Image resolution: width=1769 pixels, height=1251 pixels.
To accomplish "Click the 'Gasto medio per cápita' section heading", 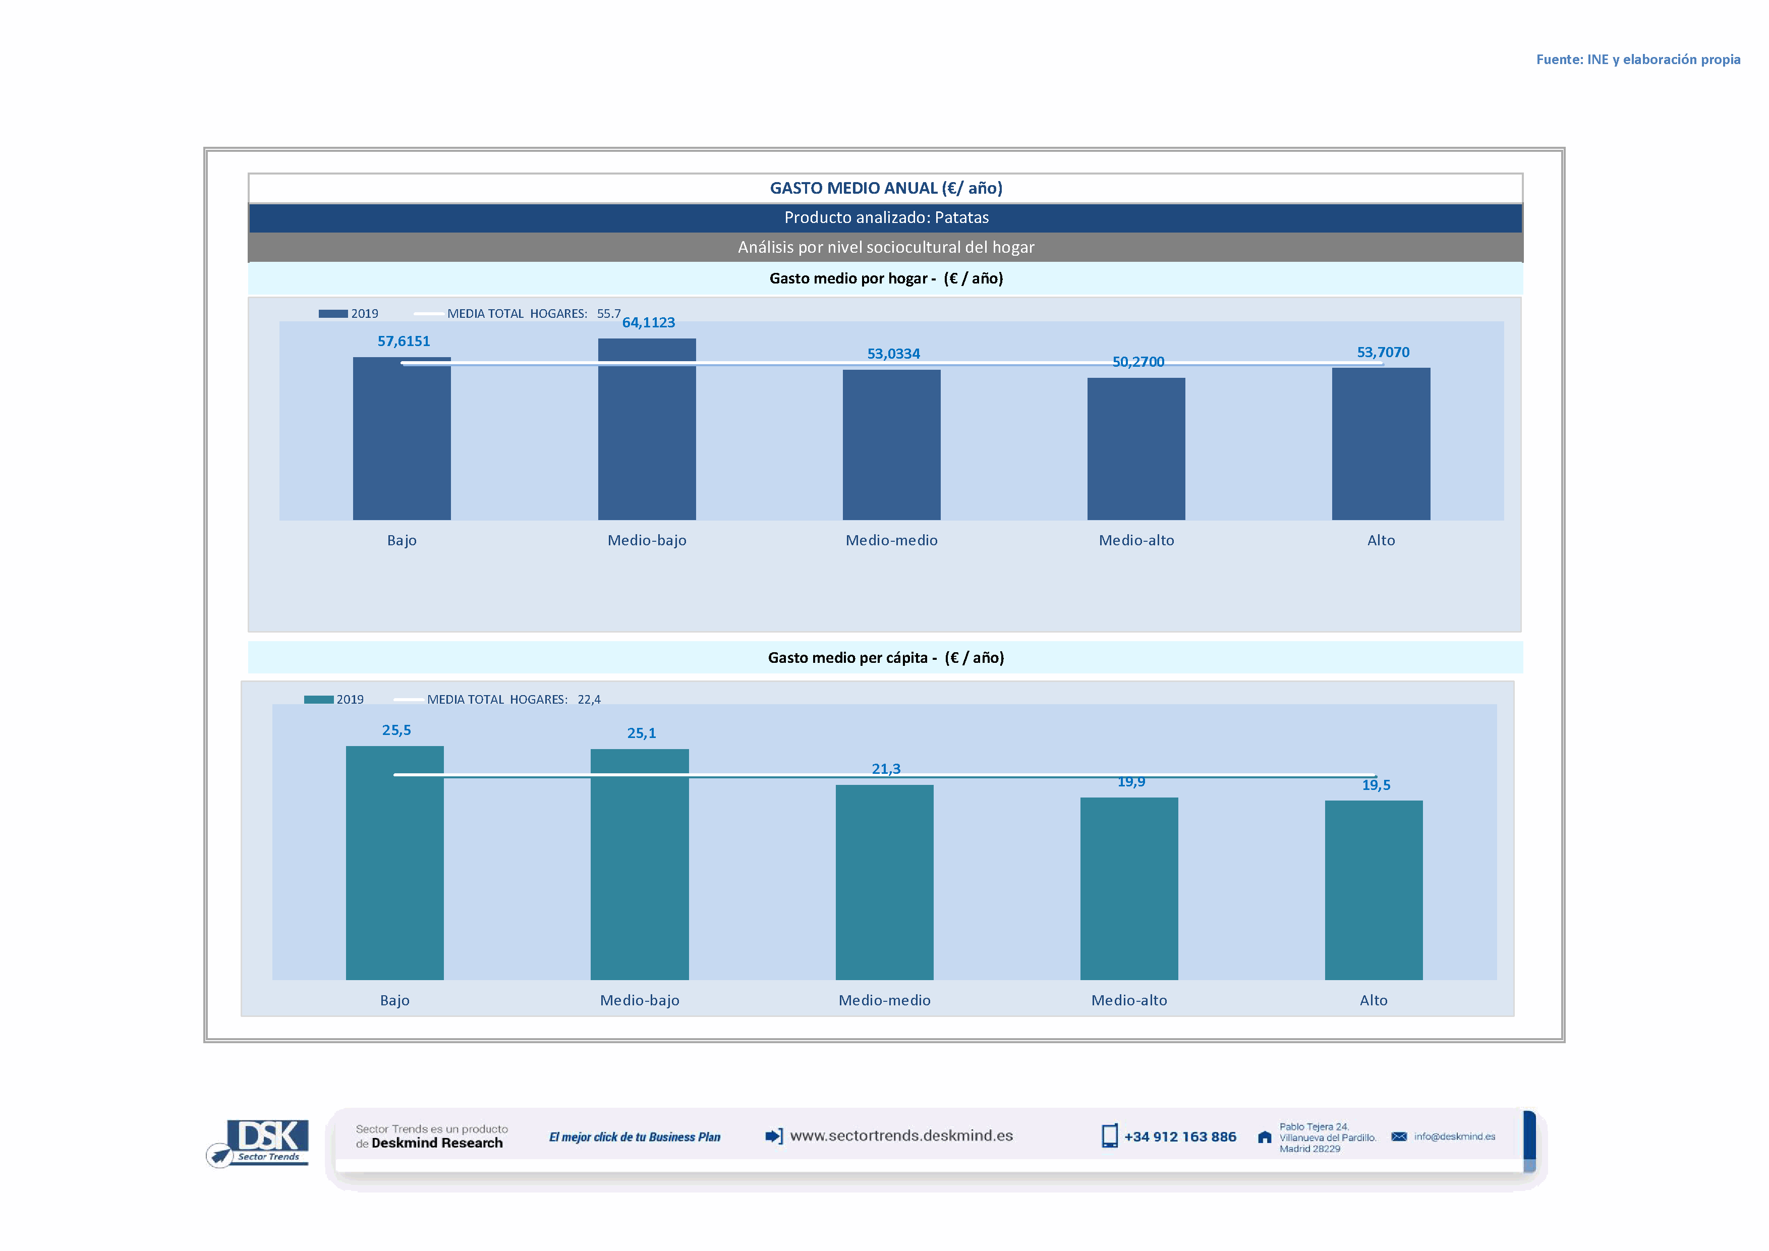I will point(885,657).
